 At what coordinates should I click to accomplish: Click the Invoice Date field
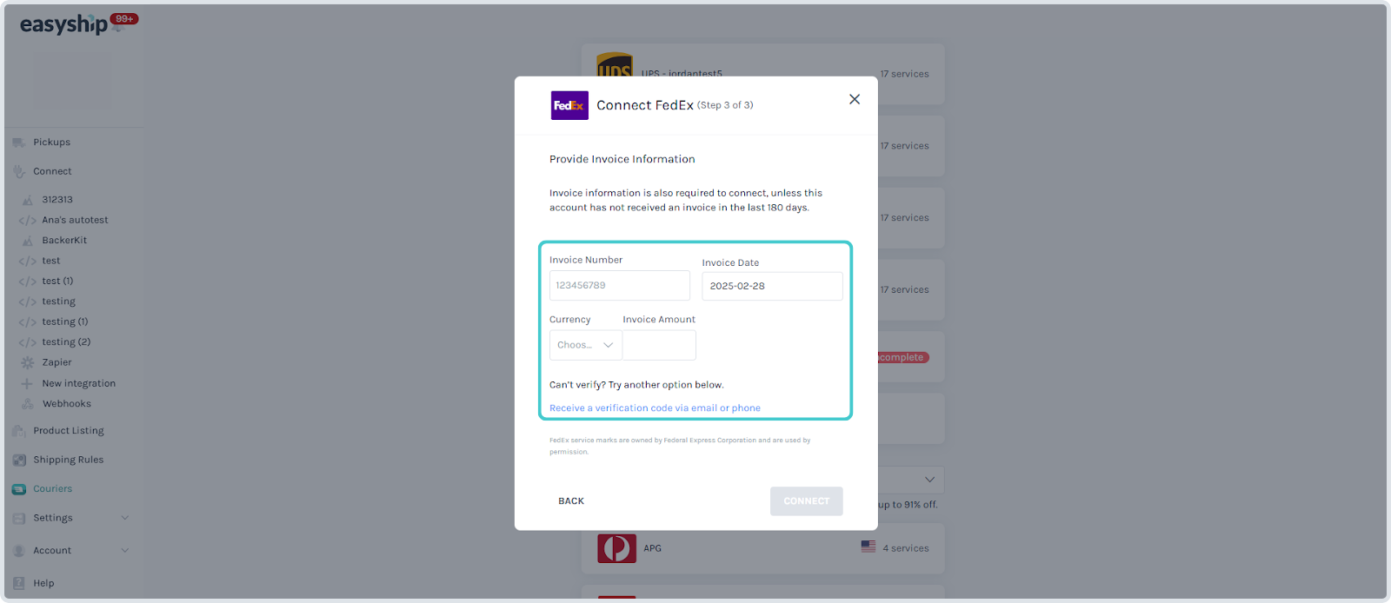coord(772,286)
